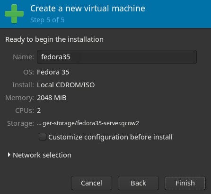Click the Memory label
Image resolution: width=211 pixels, height=194 pixels.
pyautogui.click(x=19, y=98)
